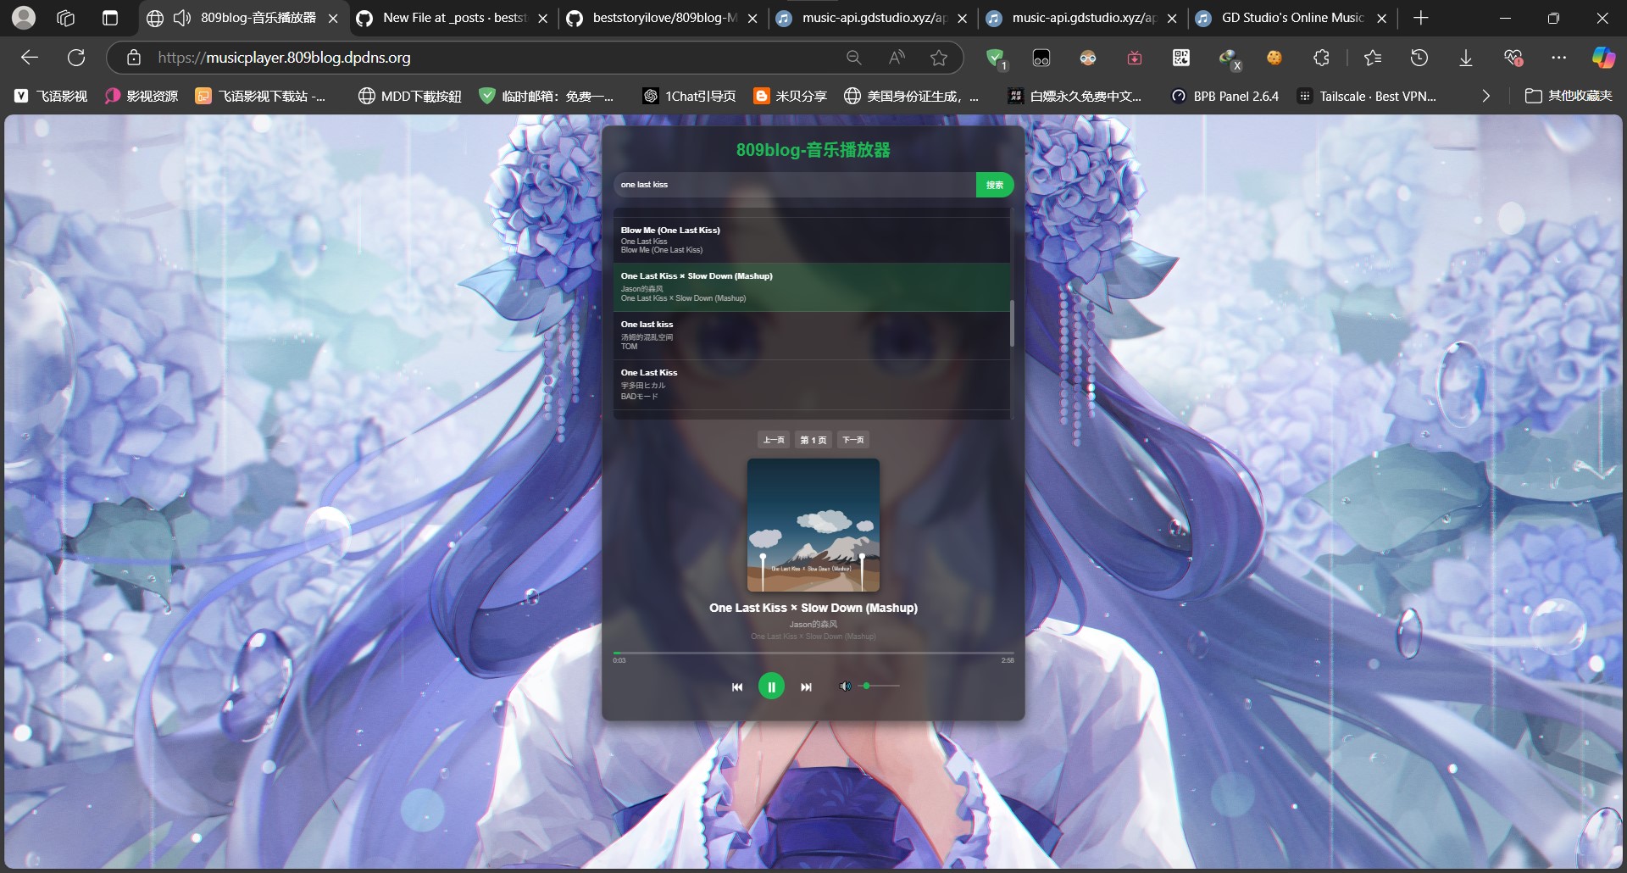The width and height of the screenshot is (1627, 873).
Task: Open 米贝分享 bookmark
Action: point(791,97)
